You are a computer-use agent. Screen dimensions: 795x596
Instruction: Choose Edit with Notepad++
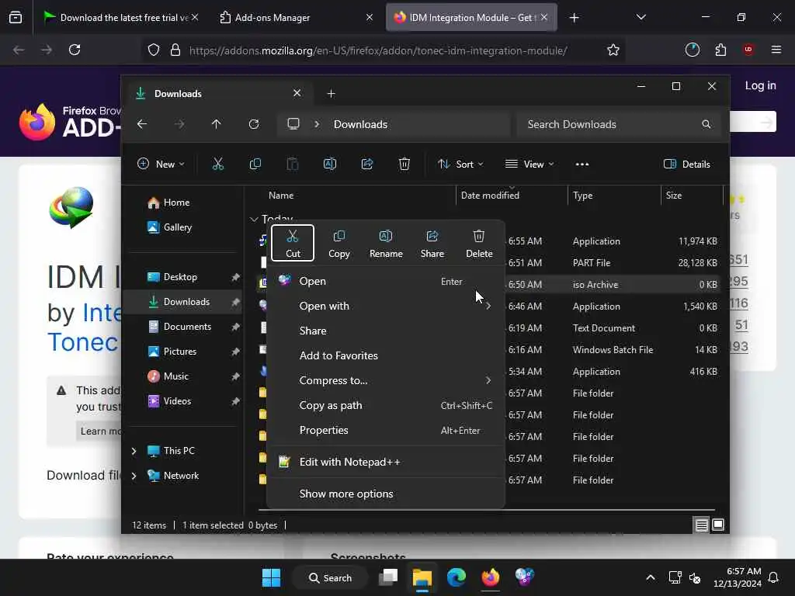click(x=385, y=463)
